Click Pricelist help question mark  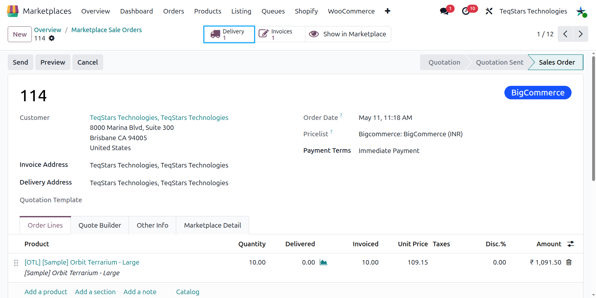[x=331, y=131]
